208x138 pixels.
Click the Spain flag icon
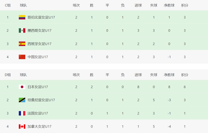[22, 44]
